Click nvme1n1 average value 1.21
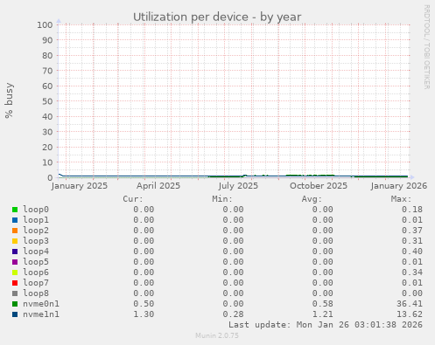Image resolution: width=435 pixels, height=345 pixels. [x=323, y=314]
